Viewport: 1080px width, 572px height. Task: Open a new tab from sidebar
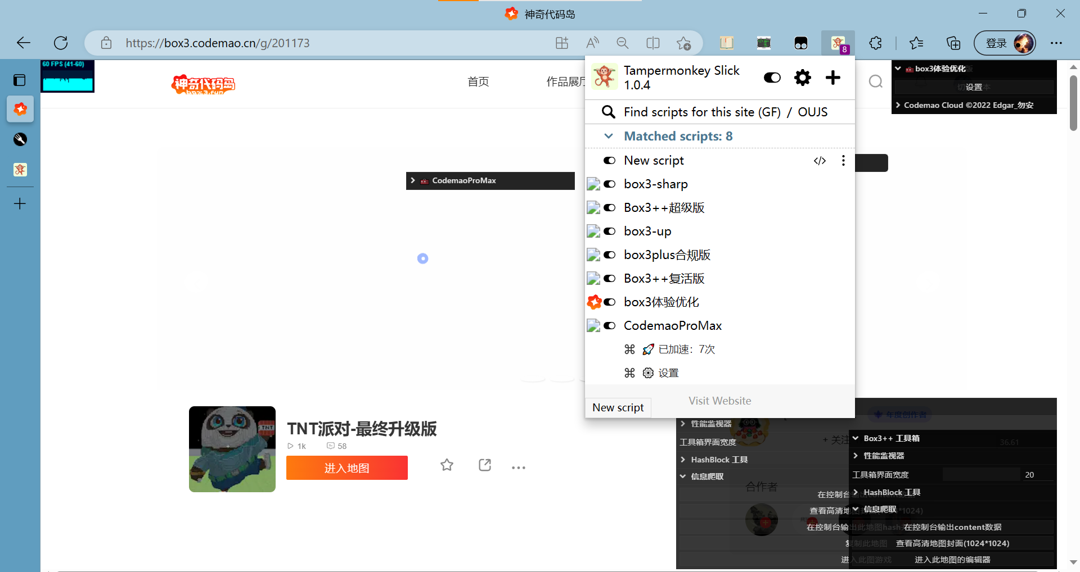20,203
